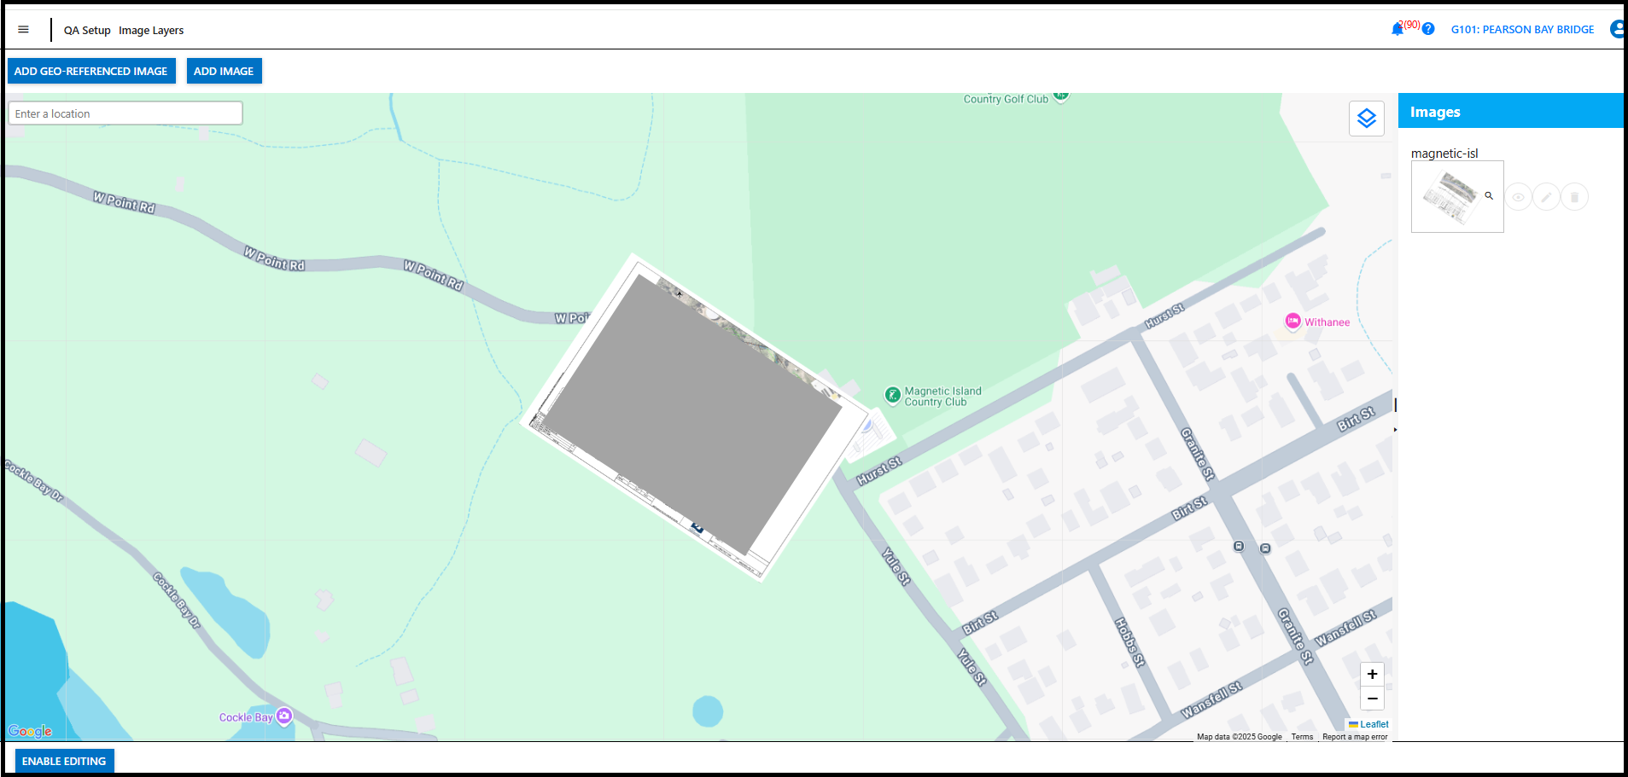The image size is (1628, 777).
Task: Select the Magnetic Island Country Club marker
Action: pos(892,395)
